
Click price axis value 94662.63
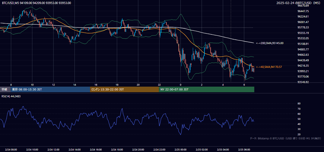(x=303, y=55)
